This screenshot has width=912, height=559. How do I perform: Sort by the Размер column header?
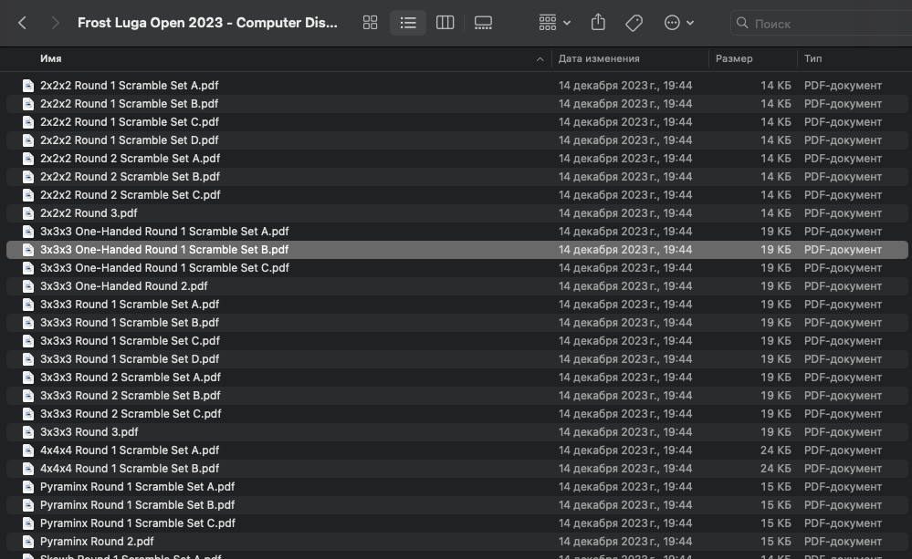pyautogui.click(x=734, y=58)
